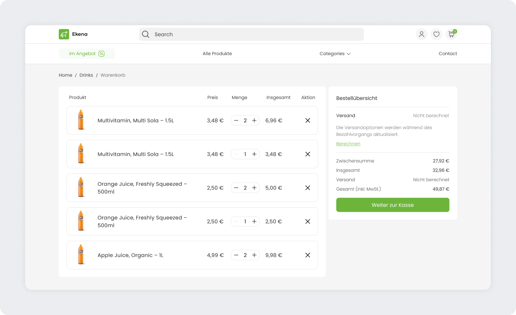
Task: Navigate to Drinks in breadcrumb
Action: [x=86, y=75]
